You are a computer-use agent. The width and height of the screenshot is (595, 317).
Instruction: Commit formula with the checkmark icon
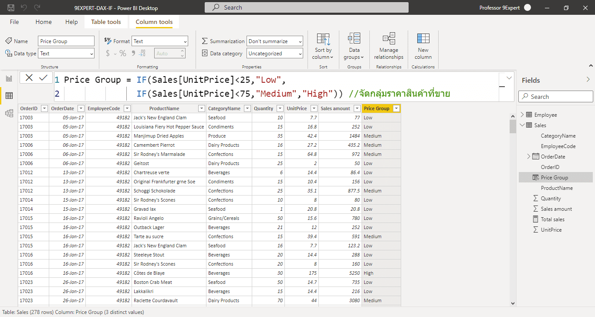click(43, 78)
